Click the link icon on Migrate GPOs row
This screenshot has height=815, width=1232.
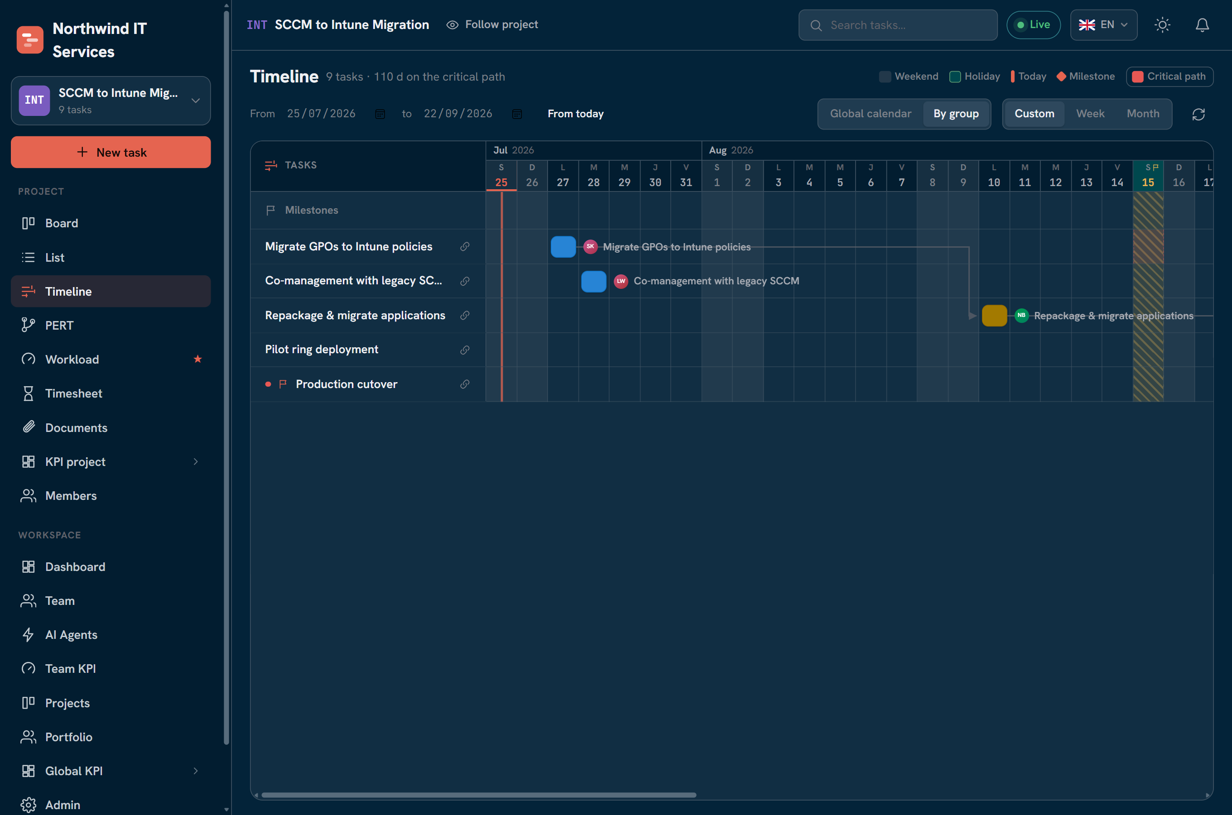coord(465,246)
